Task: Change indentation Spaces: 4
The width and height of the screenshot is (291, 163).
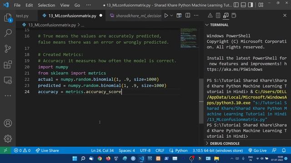Action: [x=127, y=150]
